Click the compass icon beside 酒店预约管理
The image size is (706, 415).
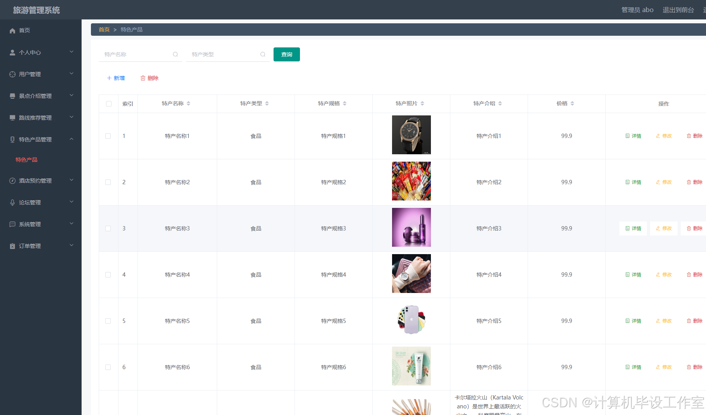pos(12,181)
